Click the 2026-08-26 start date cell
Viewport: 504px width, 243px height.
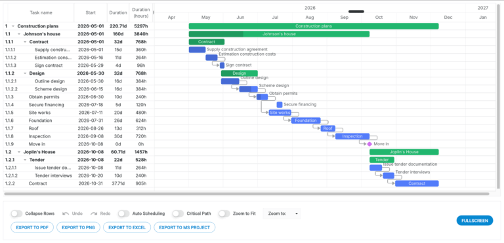point(91,128)
